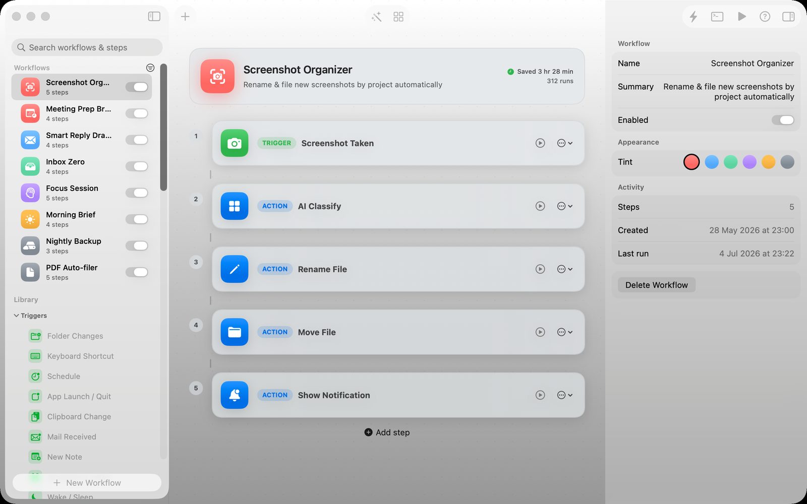Image resolution: width=807 pixels, height=504 pixels.
Task: Click the Move File folder icon
Action: (235, 332)
